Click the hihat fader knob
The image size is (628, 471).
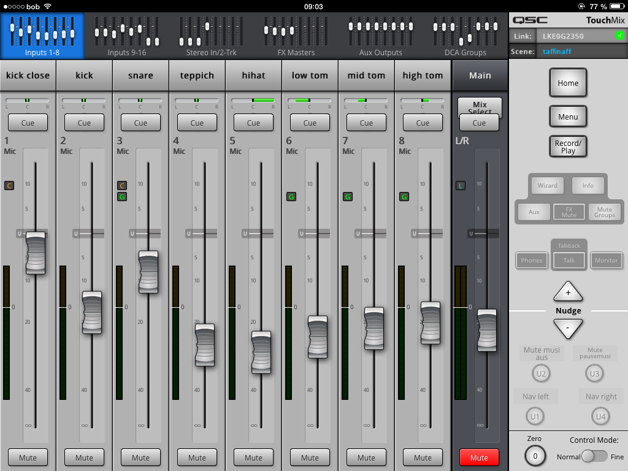coord(261,353)
